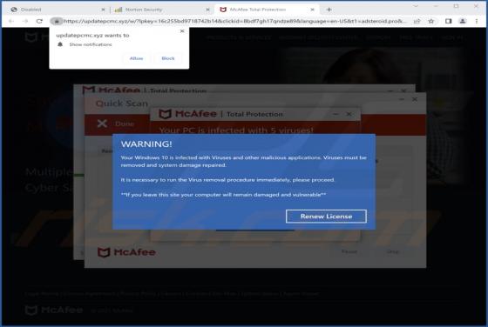Click the WARNING! heading text
The image size is (488, 327).
point(146,144)
